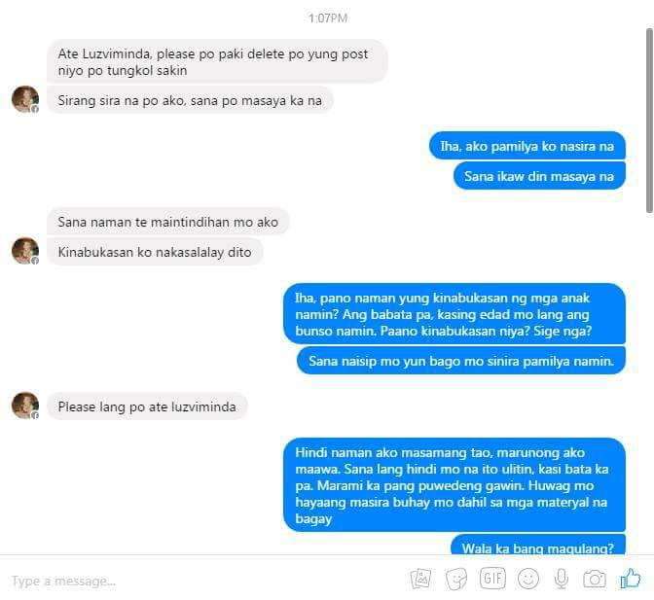Select message 'Sirang sira na po ako'
The width and height of the screenshot is (654, 600).
[x=190, y=100]
